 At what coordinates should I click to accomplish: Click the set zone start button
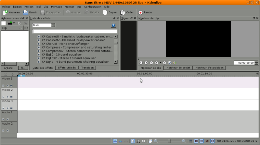(x=141, y=63)
